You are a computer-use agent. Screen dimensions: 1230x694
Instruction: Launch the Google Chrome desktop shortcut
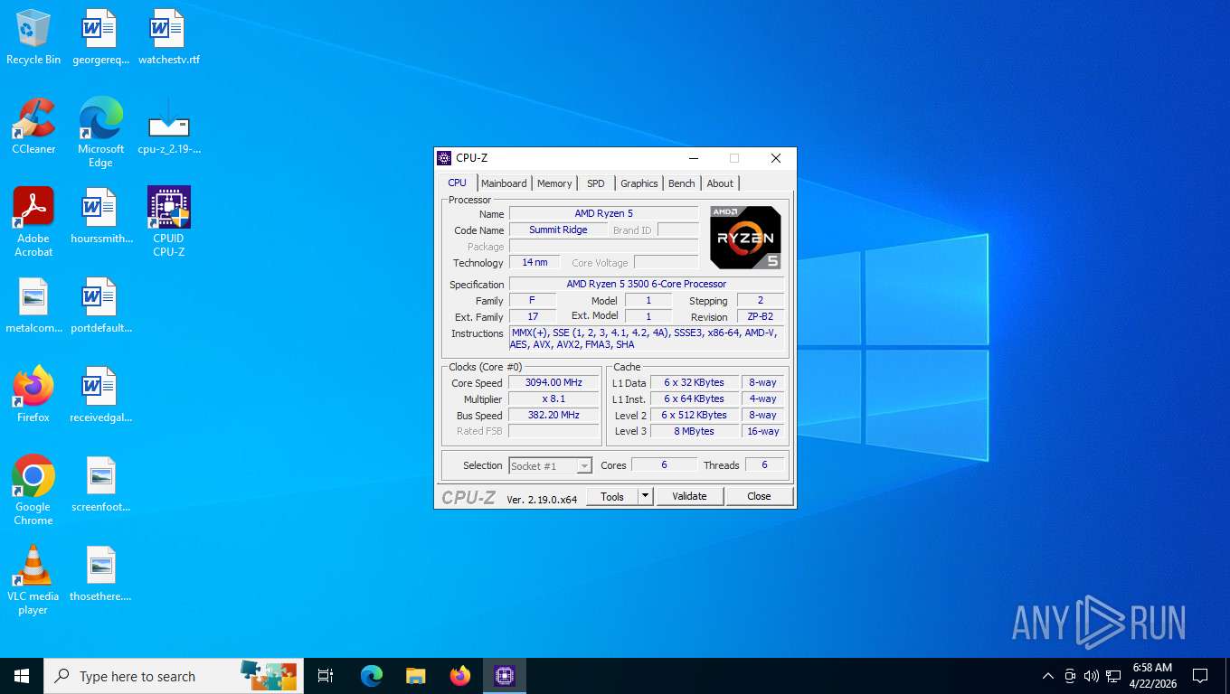[x=33, y=490]
